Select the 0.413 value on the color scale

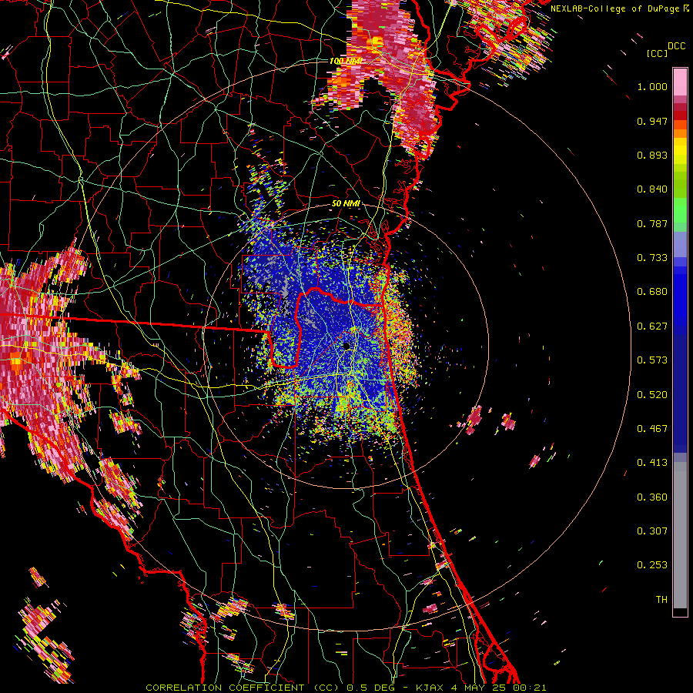tap(652, 463)
